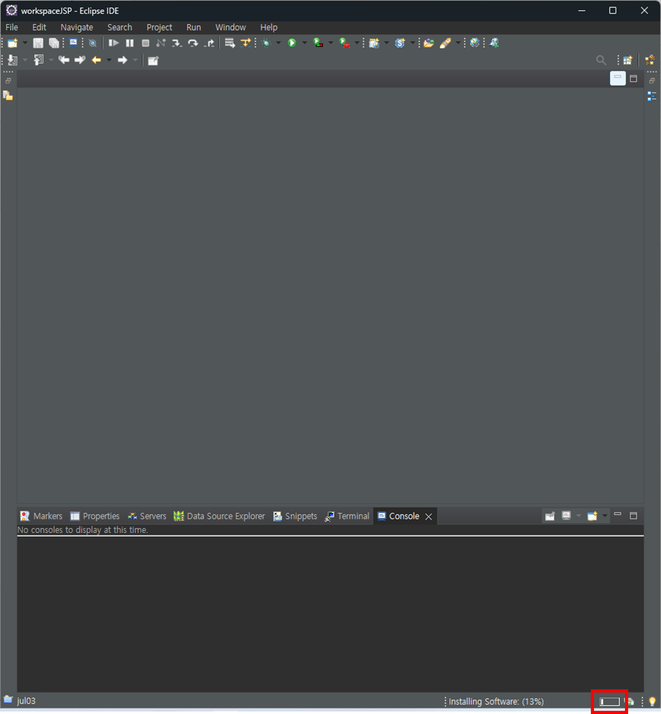Click the Run External Tools icon

pyautogui.click(x=345, y=43)
